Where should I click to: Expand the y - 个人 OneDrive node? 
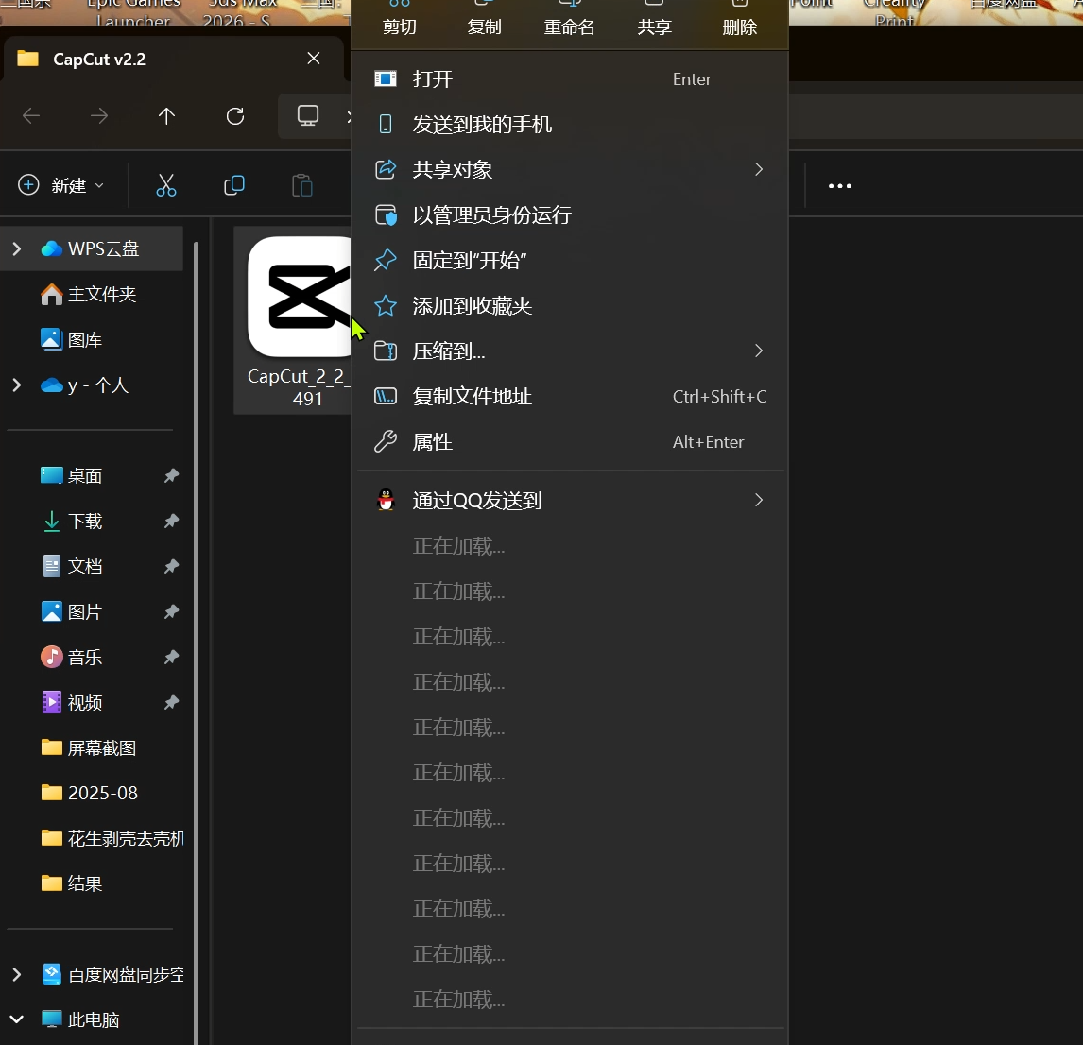click(17, 385)
